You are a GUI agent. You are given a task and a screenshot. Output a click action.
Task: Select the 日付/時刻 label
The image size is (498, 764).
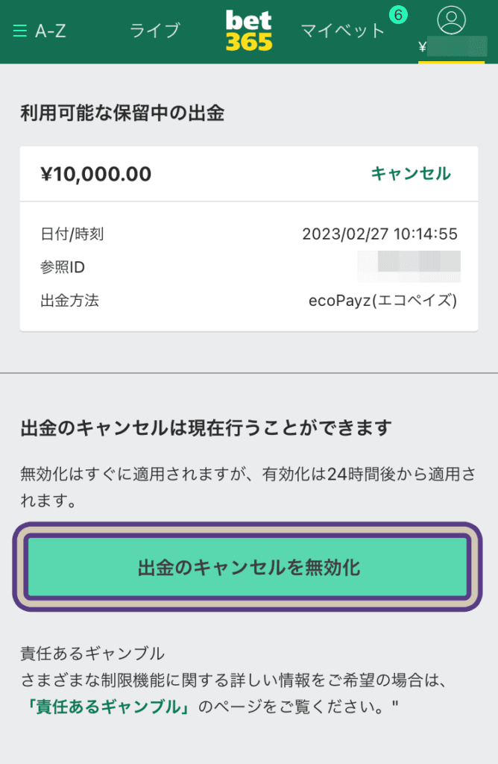(72, 234)
